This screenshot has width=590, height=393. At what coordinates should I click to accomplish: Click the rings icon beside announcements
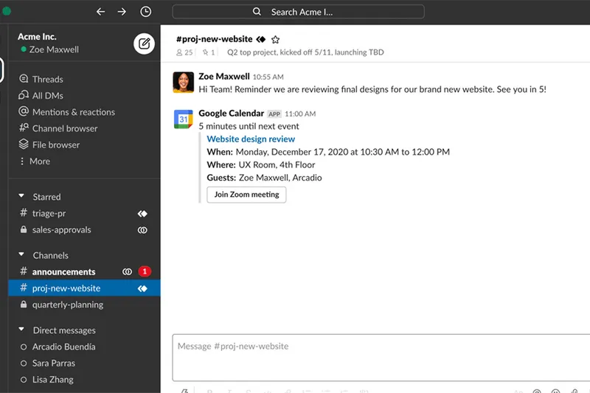point(127,271)
